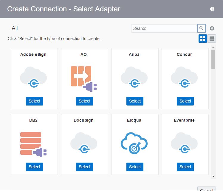The width and height of the screenshot is (223, 191).
Task: Click the Eloqua target cloud icon
Action: click(134, 143)
